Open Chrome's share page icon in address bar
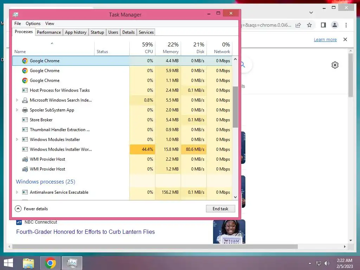The height and width of the screenshot is (270, 360). point(298,25)
